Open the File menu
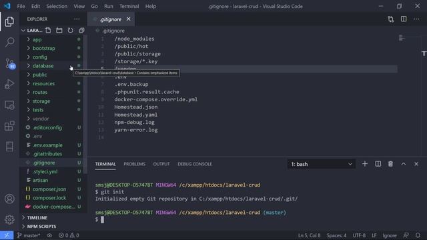The height and width of the screenshot is (240, 427). point(21,6)
